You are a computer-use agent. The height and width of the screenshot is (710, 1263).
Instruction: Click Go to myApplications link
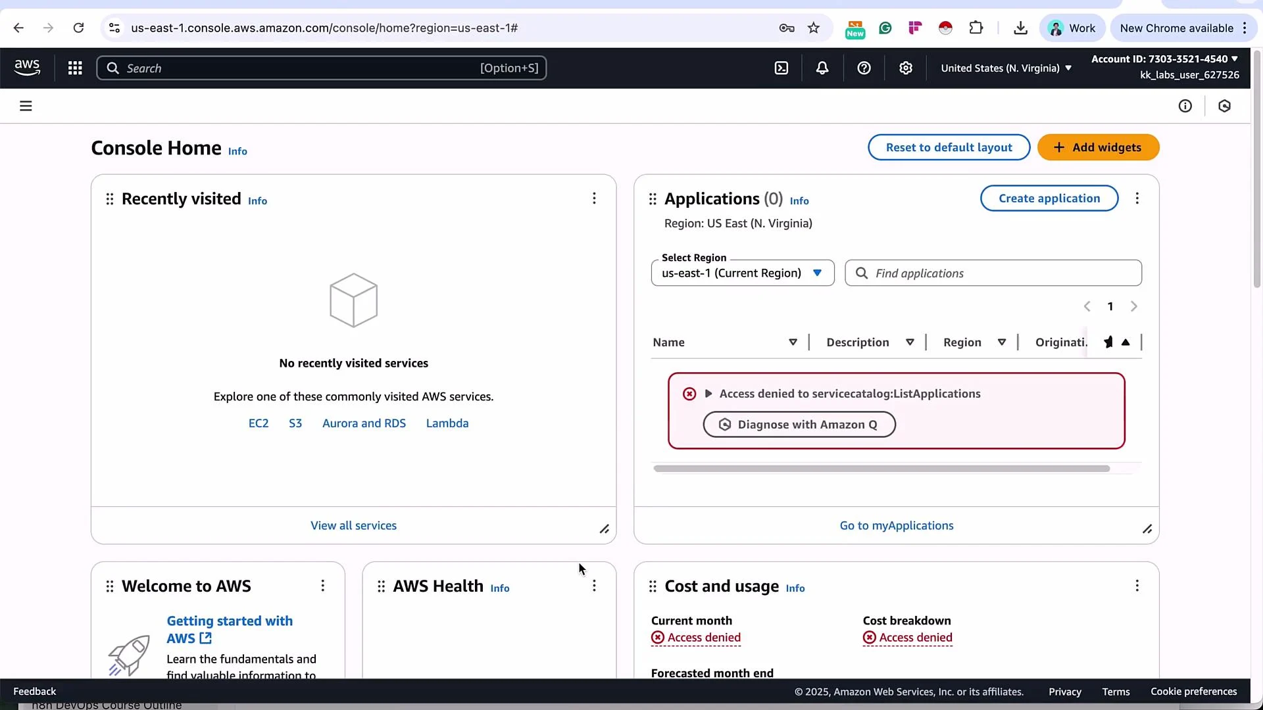[897, 525]
